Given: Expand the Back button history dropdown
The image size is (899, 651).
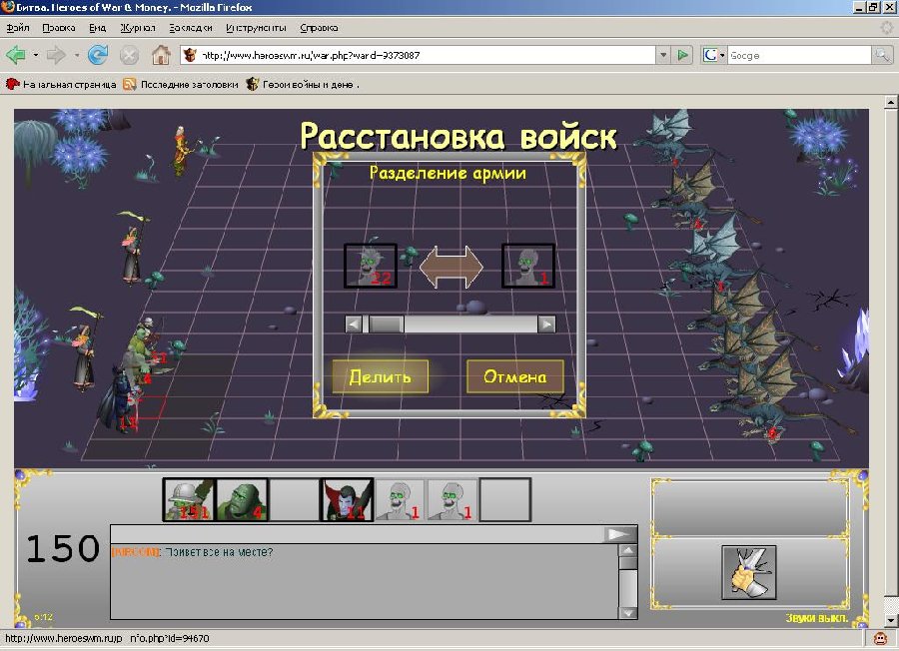Looking at the screenshot, I should point(36,55).
